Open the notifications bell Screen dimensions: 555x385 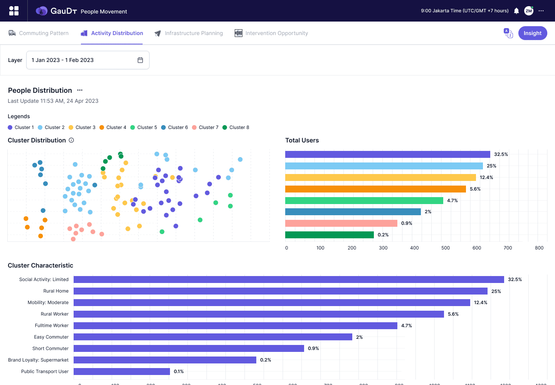pyautogui.click(x=516, y=11)
